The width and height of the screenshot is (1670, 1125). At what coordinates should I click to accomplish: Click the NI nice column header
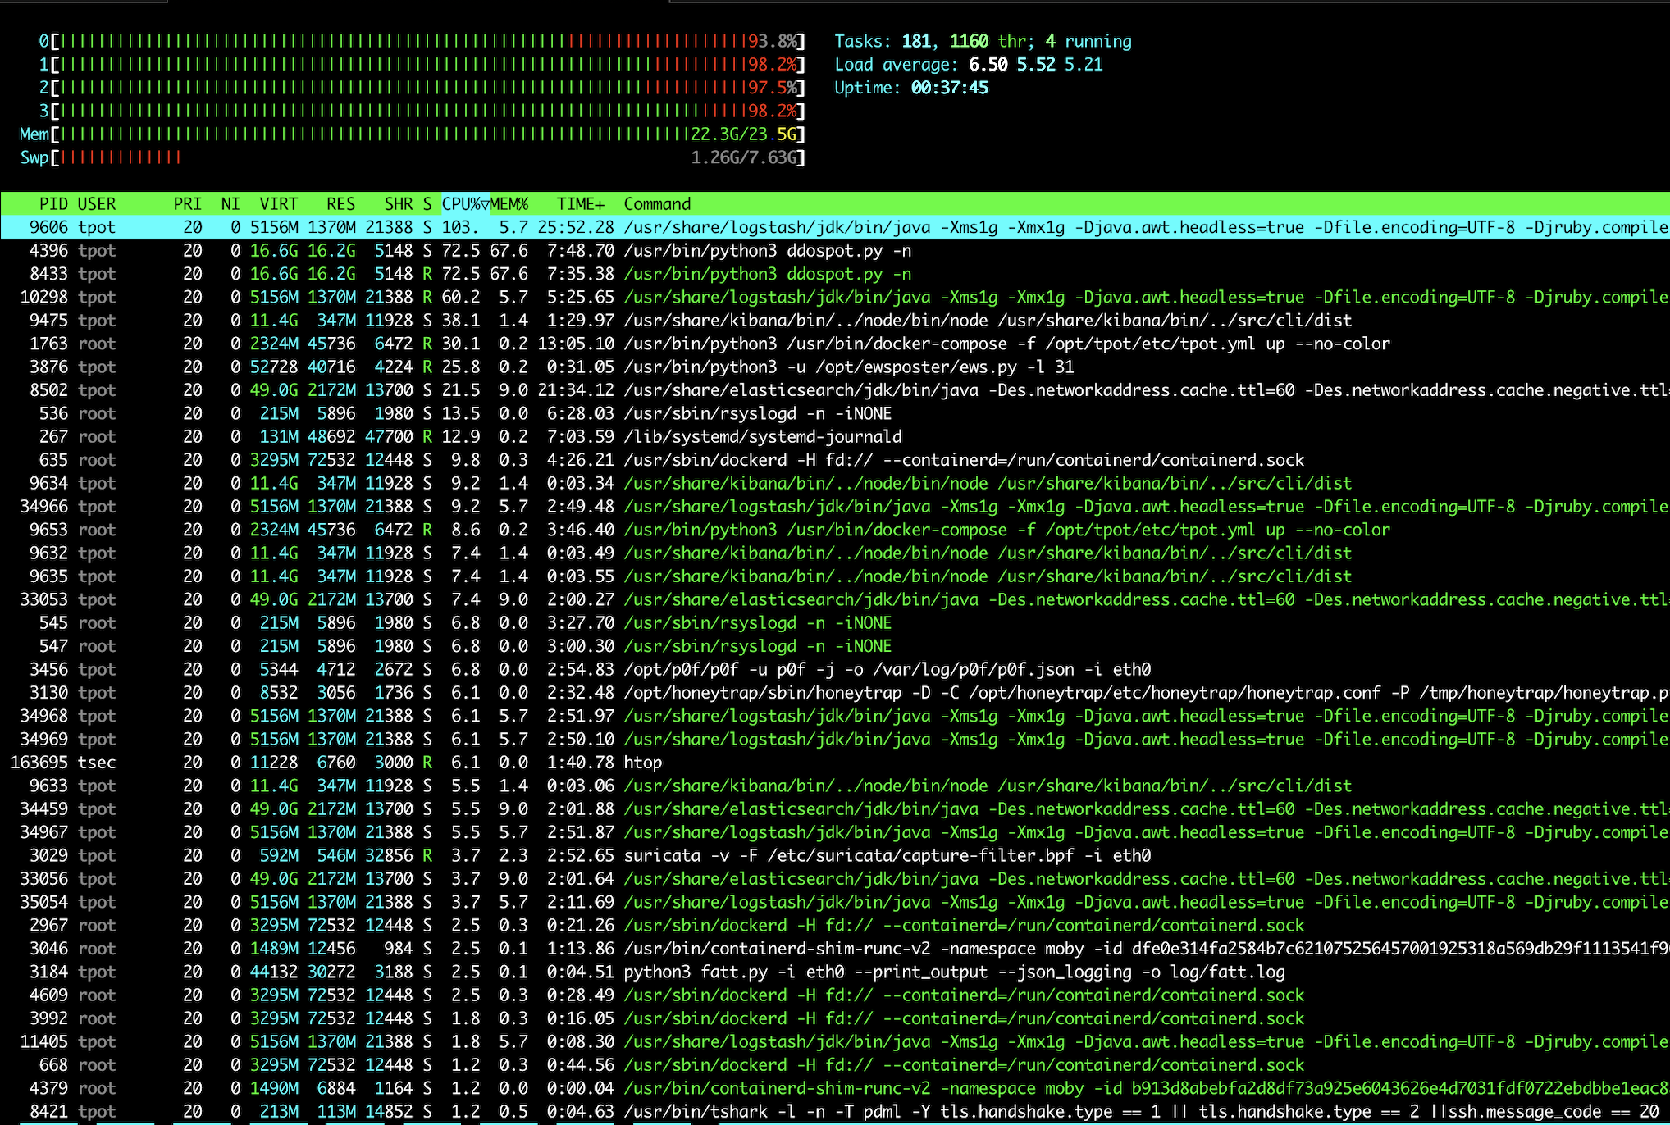pos(230,203)
